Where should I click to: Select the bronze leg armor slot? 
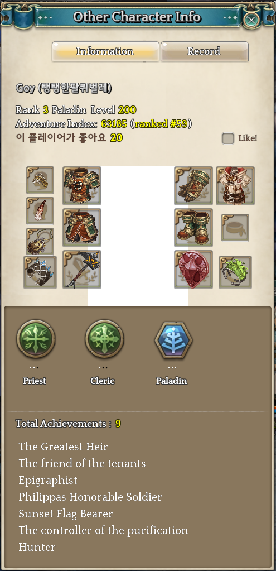(x=82, y=228)
